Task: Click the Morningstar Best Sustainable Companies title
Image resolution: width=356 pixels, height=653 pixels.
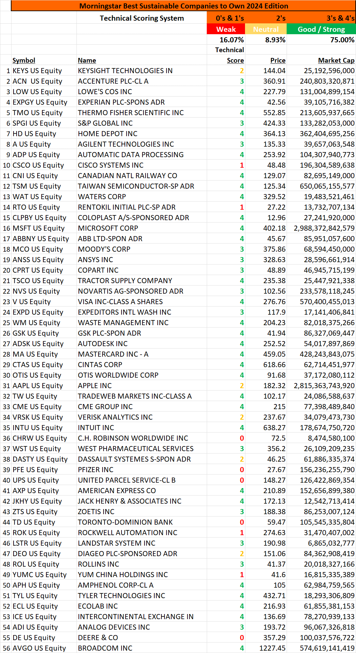Action: pos(183,6)
